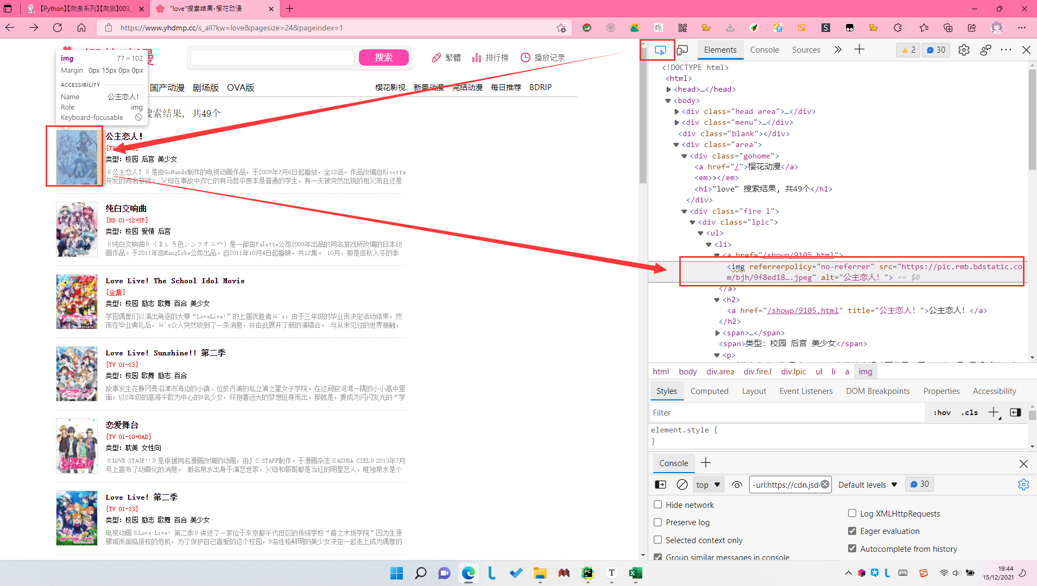Open Excel from the Windows taskbar

click(635, 573)
